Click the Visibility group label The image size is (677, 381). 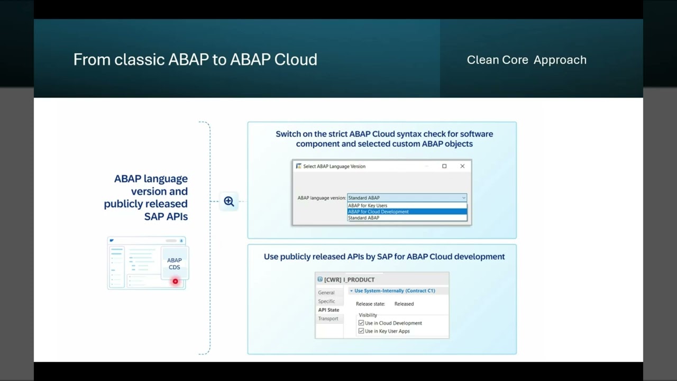(x=368, y=315)
